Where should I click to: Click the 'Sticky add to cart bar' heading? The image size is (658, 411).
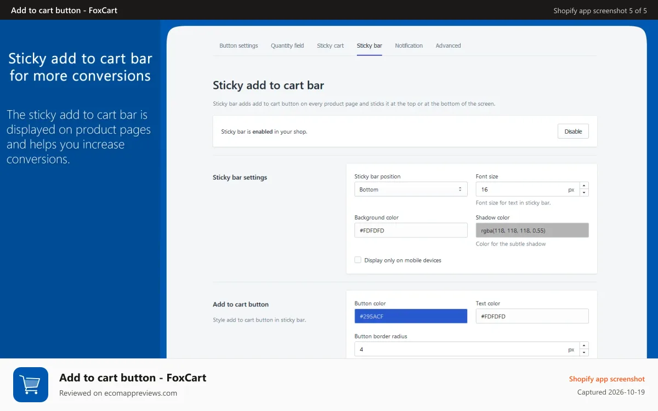pyautogui.click(x=268, y=85)
